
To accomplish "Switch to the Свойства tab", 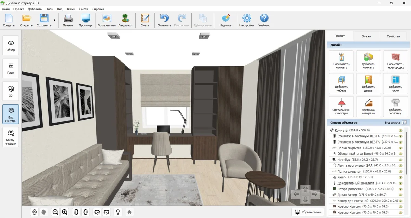I will [393, 36].
